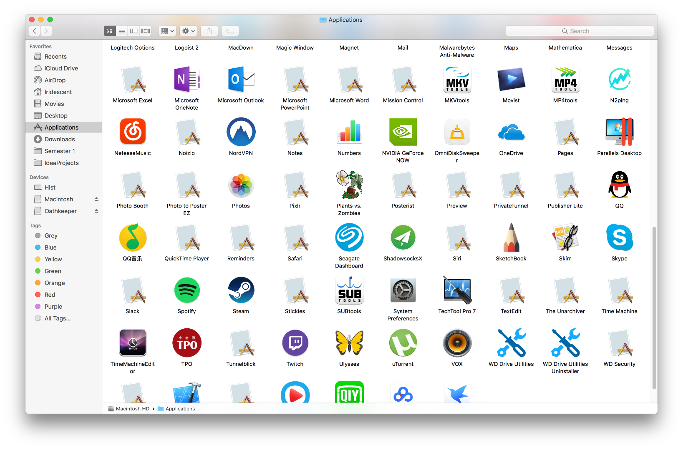Launch uTorrent
Viewport: 683px width, 450px height.
[403, 342]
